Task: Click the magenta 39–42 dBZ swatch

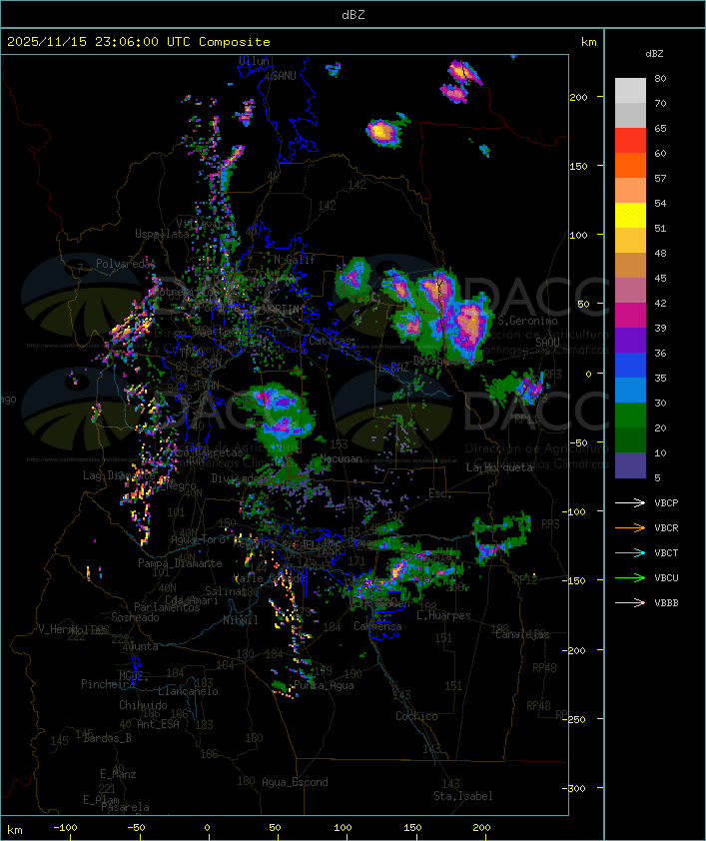Action: click(630, 316)
